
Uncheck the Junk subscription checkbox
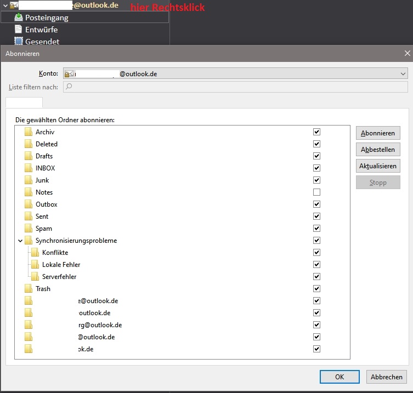316,180
